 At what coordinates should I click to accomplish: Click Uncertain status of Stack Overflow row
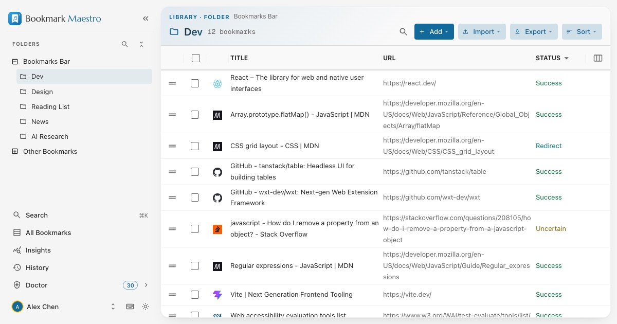coord(551,229)
